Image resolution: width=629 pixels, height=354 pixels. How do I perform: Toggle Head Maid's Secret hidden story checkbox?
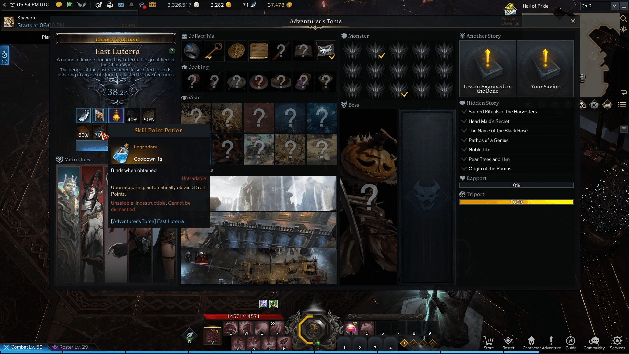[465, 121]
